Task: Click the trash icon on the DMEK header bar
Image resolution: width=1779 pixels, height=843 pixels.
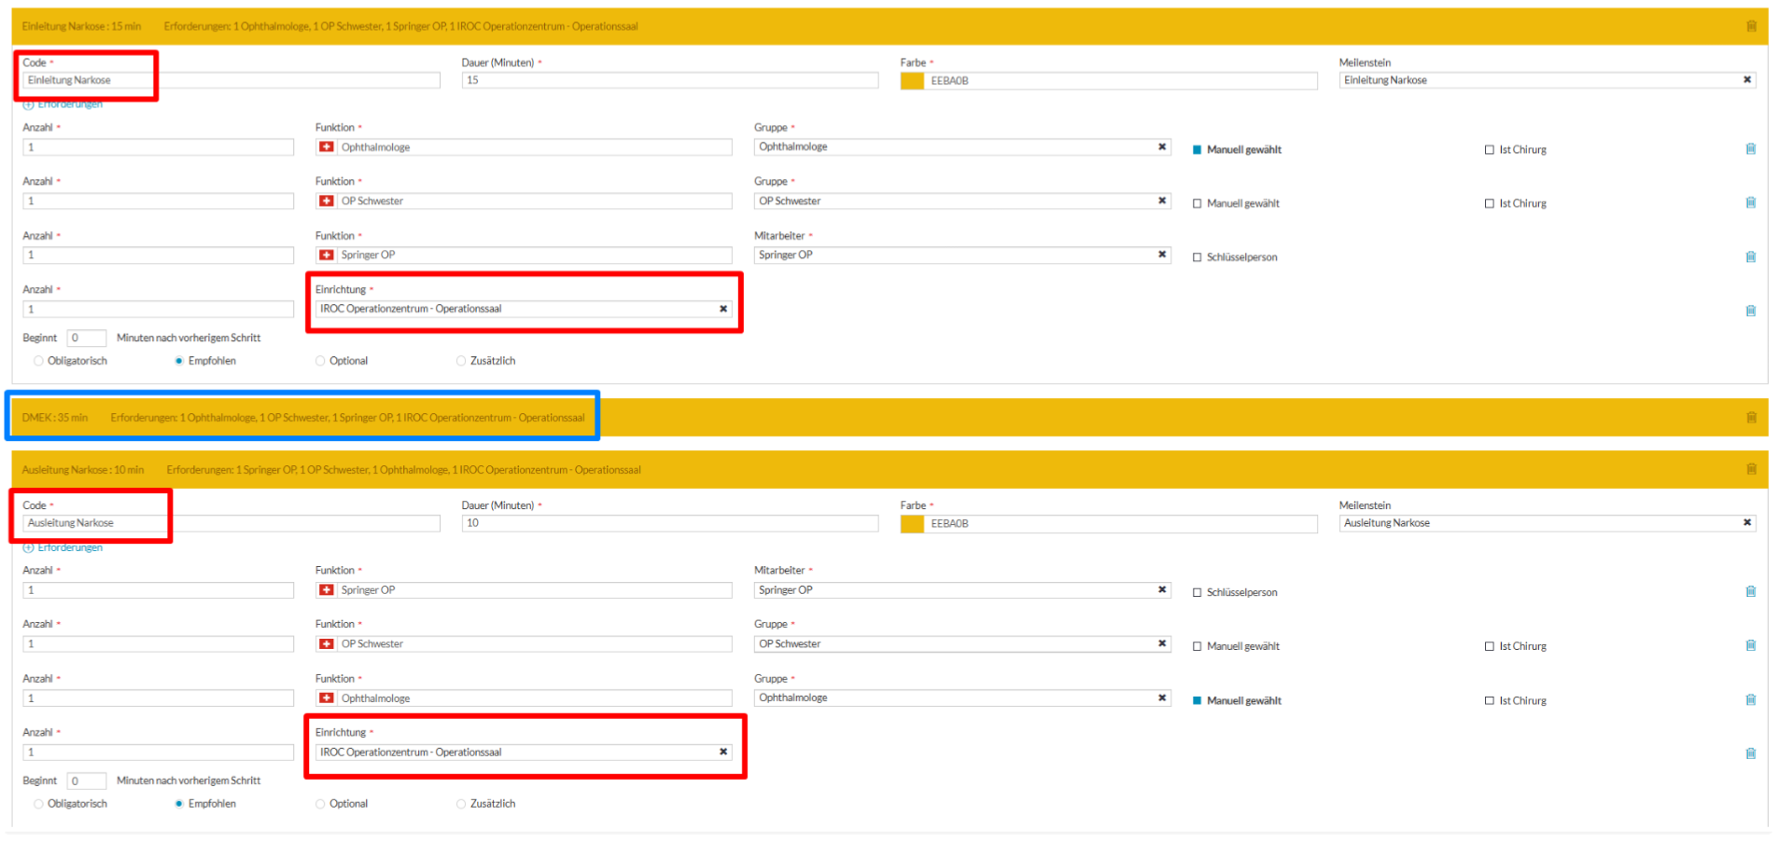Action: click(1751, 418)
